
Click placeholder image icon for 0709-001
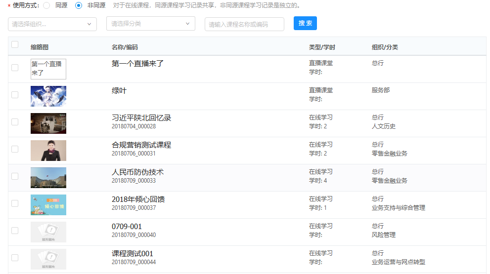(x=48, y=232)
